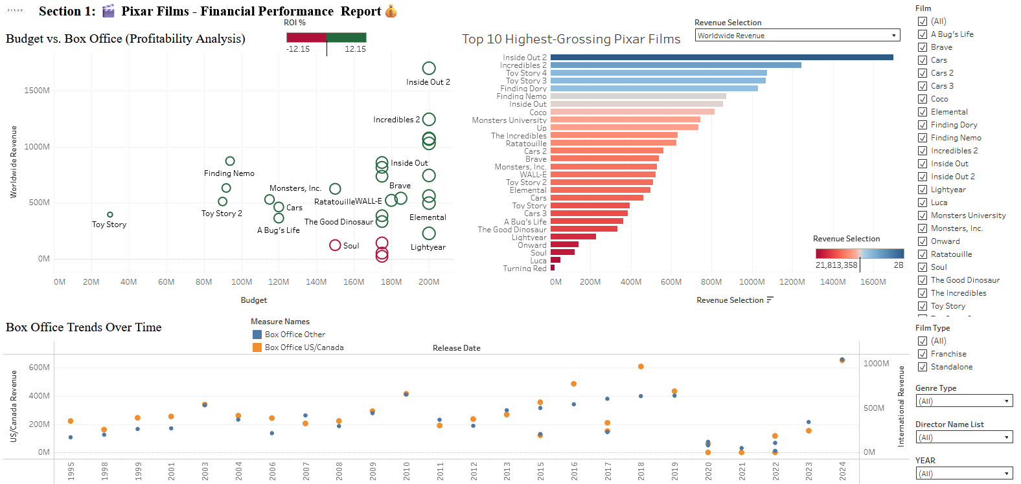The width and height of the screenshot is (1021, 484).
Task: Click the Turning Red bar label
Action: point(525,268)
